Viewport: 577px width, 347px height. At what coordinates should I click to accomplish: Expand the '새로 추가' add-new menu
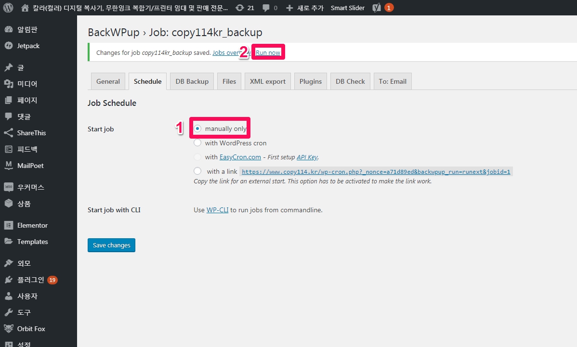[x=305, y=8]
